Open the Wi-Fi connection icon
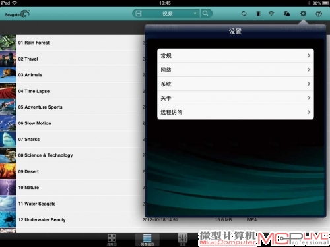The height and width of the screenshot is (247, 330). tap(271, 14)
